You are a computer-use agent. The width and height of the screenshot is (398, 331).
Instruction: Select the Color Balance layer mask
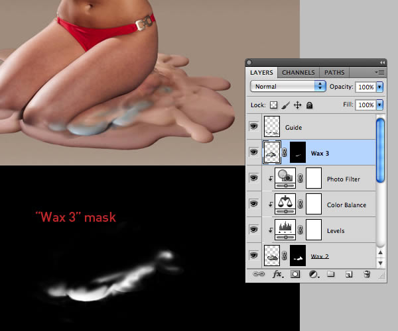coord(314,204)
